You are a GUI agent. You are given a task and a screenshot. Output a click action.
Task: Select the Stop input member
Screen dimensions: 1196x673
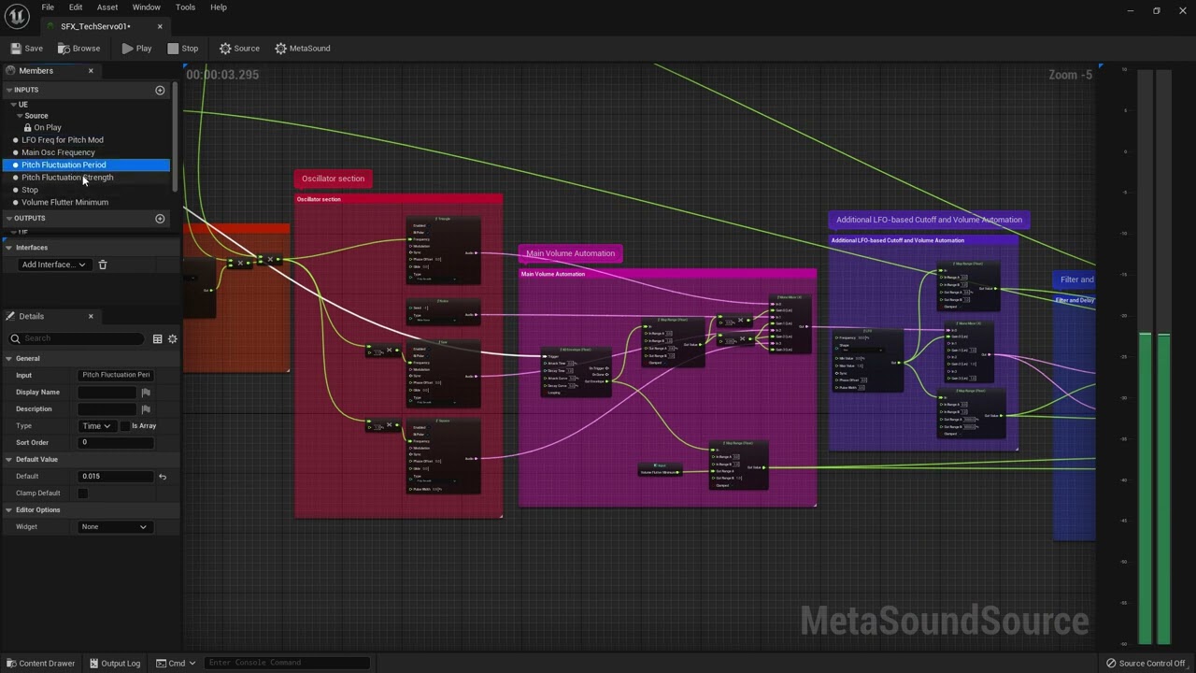(x=30, y=190)
